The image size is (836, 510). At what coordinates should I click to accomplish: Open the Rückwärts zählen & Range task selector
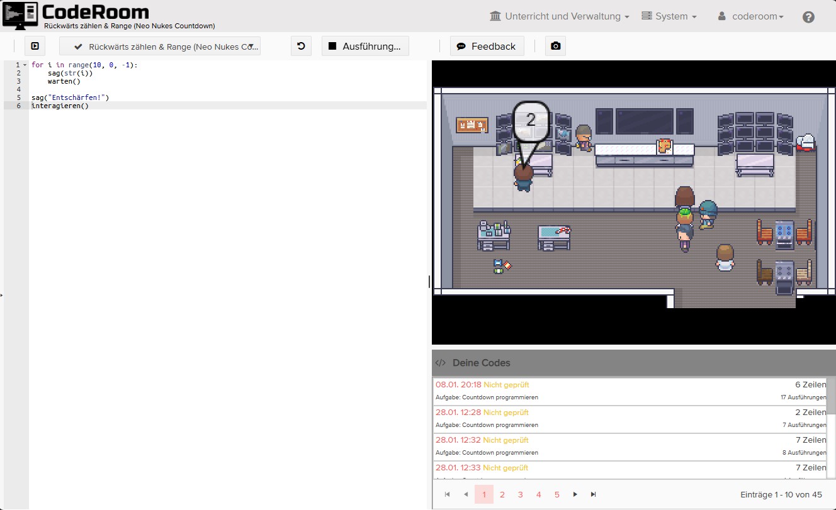coord(160,46)
